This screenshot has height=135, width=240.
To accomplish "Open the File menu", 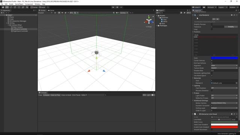I will (2, 4).
